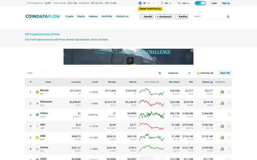Viewport: 257px width, 160px height.
Task: Click the Sign up button
Action: tap(226, 3)
